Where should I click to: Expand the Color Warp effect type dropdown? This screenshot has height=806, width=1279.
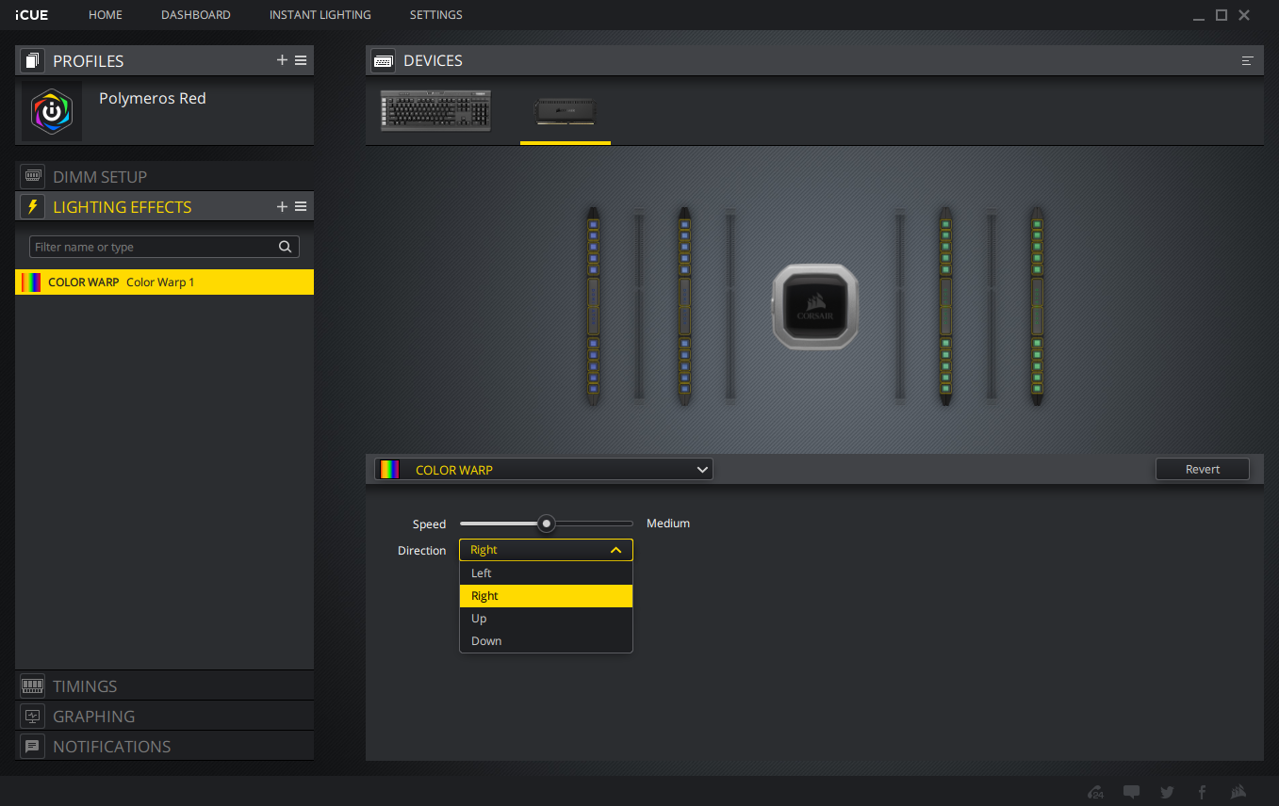[x=544, y=469]
